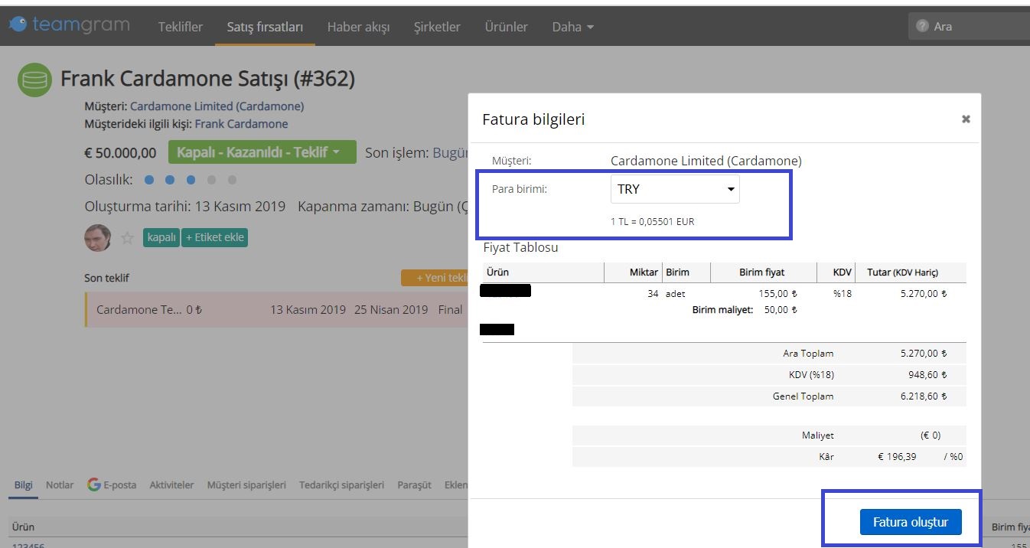Click the search help question-mark icon
Viewport: 1030px width, 548px height.
point(922,26)
